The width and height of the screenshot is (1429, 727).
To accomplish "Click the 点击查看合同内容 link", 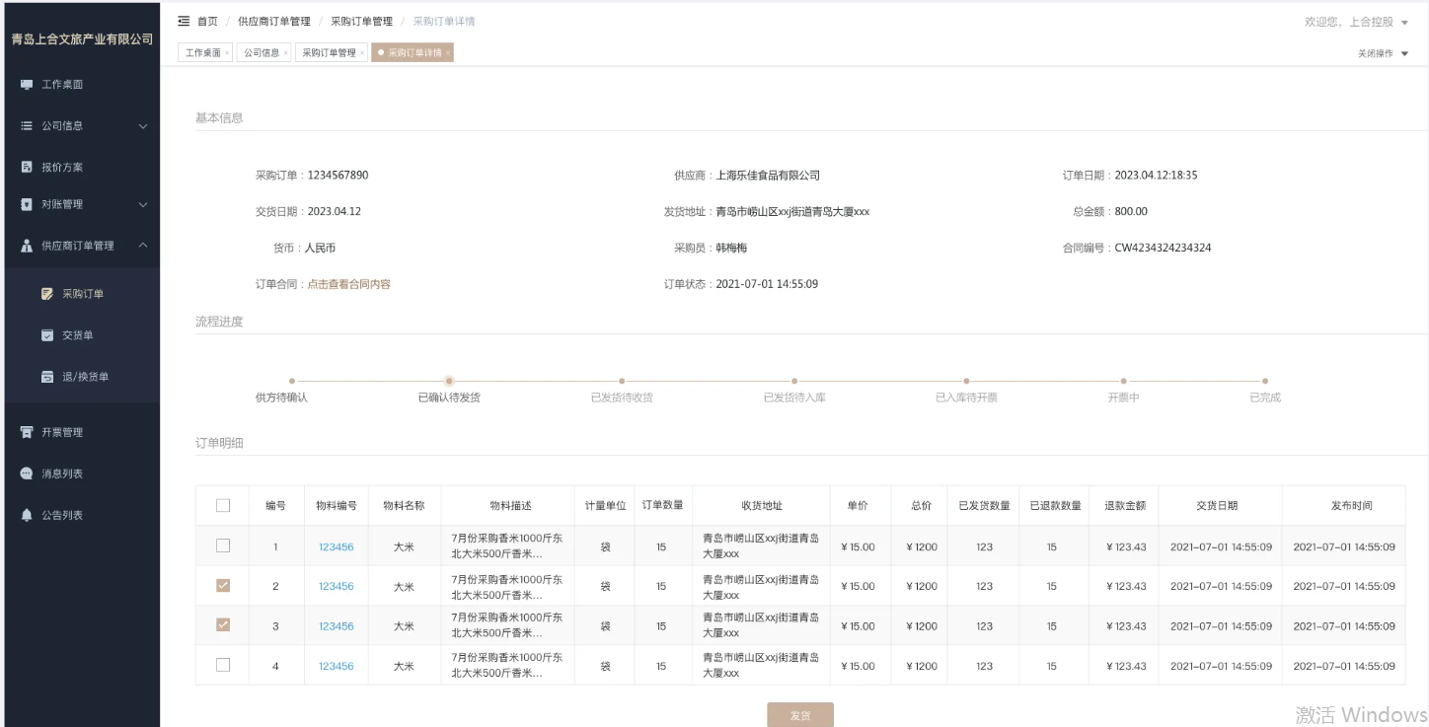I will [x=348, y=284].
